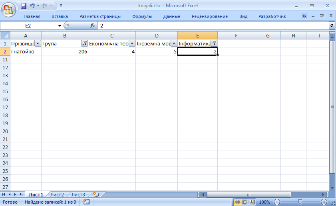
Task: Select all cells via corner button
Action: tap(5, 35)
